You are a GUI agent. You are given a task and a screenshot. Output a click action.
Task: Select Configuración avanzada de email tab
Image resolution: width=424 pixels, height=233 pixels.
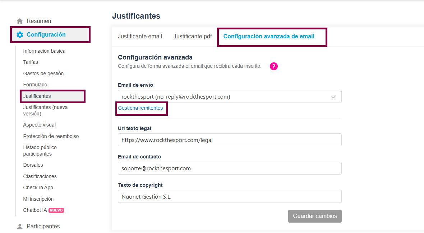269,37
